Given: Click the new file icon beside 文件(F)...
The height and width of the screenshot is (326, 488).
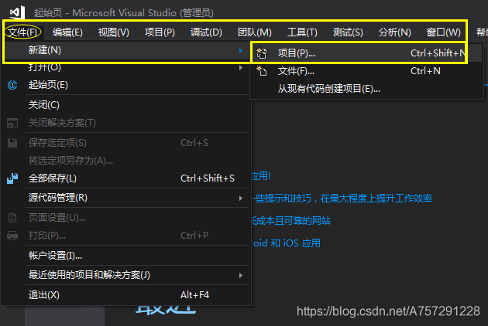Looking at the screenshot, I should [262, 71].
